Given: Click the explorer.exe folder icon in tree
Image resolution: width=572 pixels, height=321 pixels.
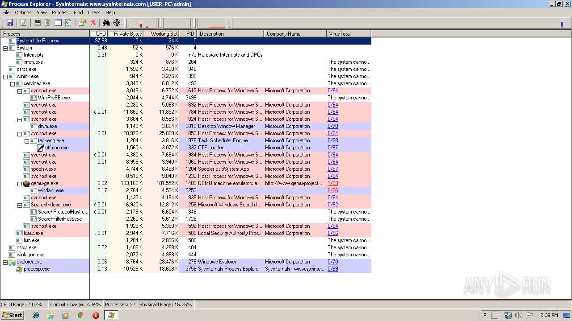Looking at the screenshot, I should (x=12, y=262).
